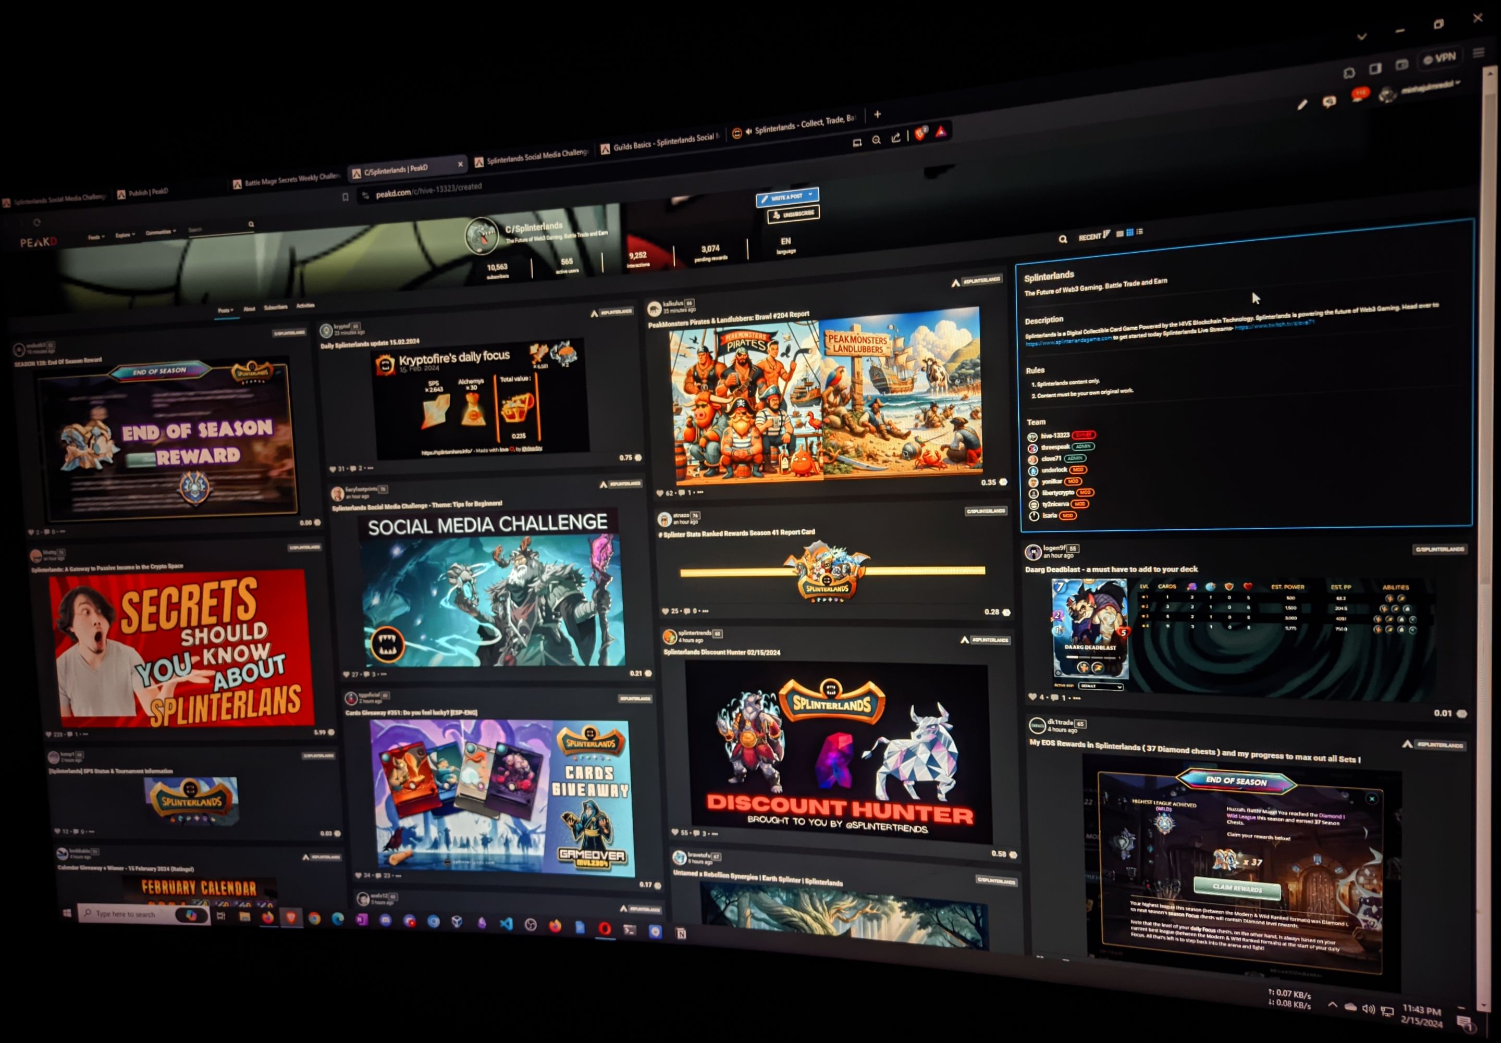This screenshot has width=1501, height=1043.
Task: Open the About tab of community
Action: (249, 308)
